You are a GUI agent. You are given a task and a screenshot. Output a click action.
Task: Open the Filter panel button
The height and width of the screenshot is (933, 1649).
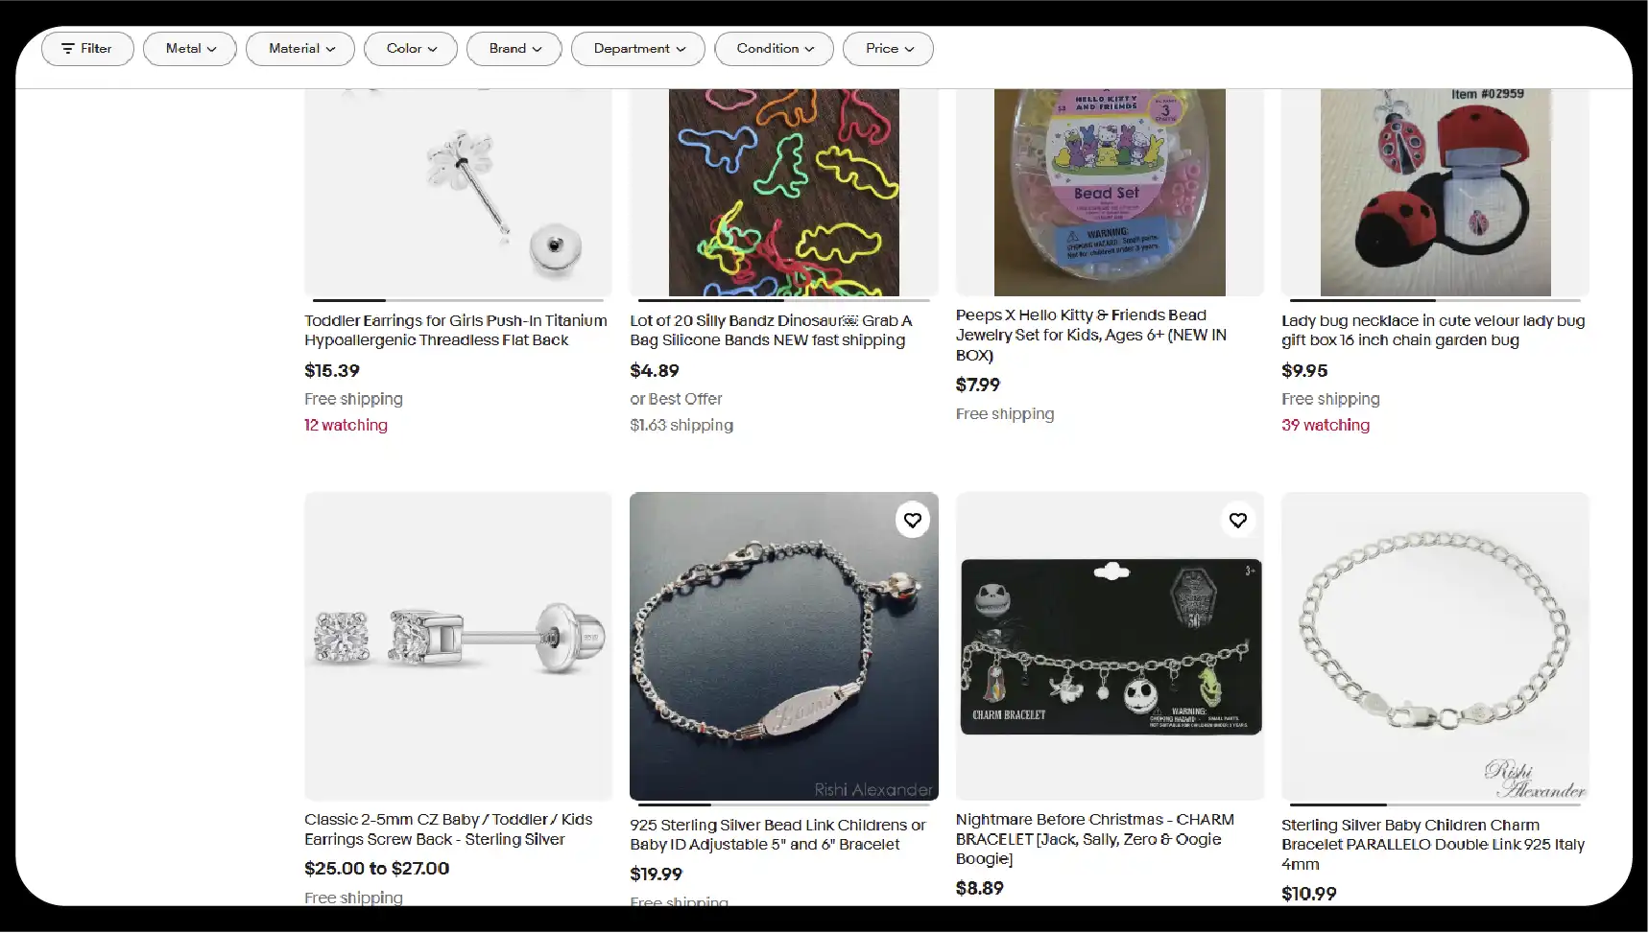tap(87, 49)
